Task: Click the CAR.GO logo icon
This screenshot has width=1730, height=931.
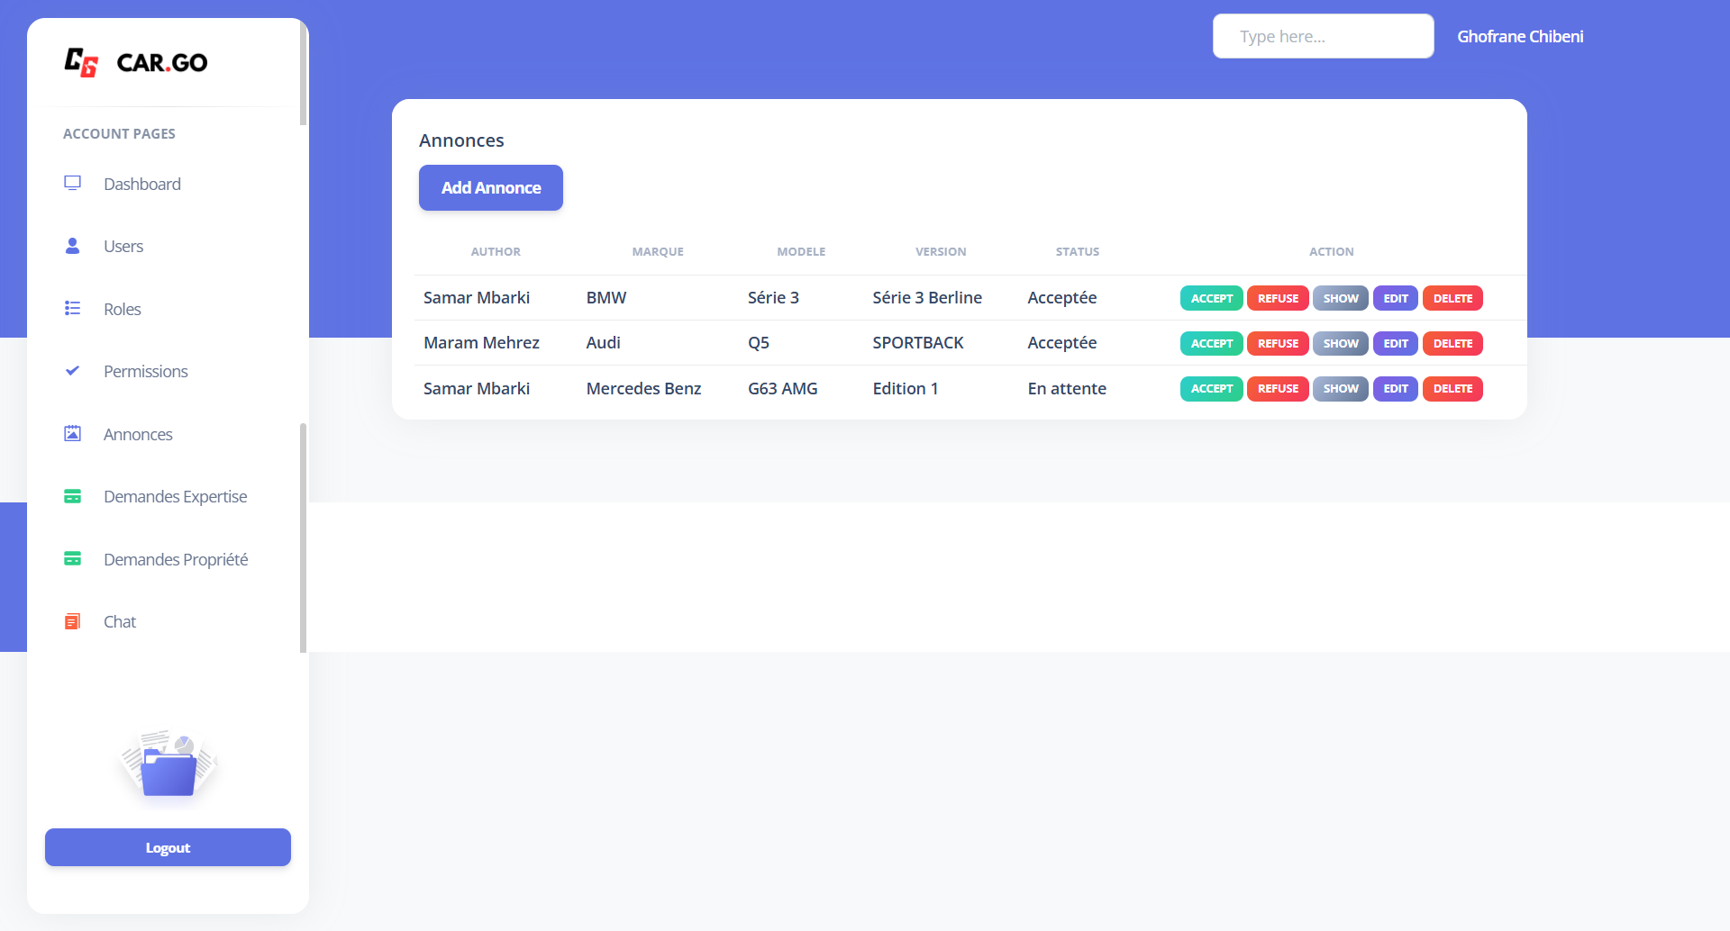Action: click(81, 62)
